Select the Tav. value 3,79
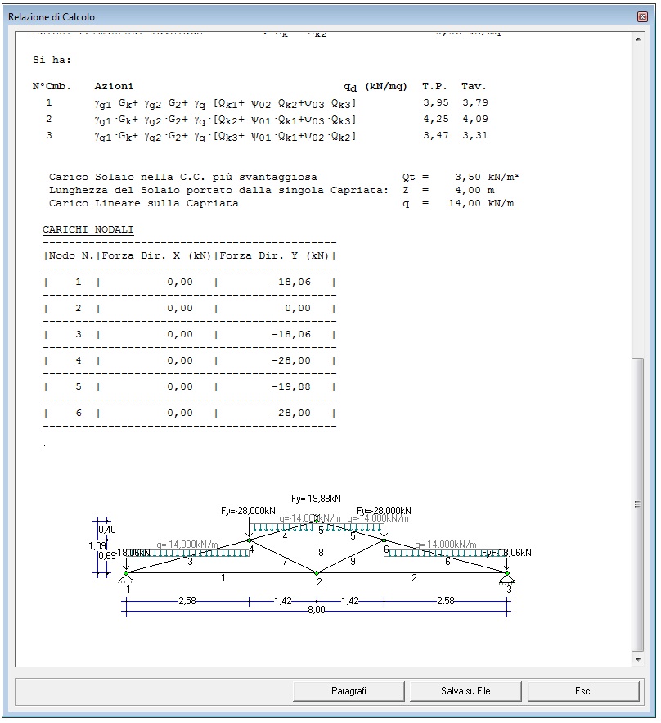This screenshot has width=661, height=723. click(x=475, y=102)
